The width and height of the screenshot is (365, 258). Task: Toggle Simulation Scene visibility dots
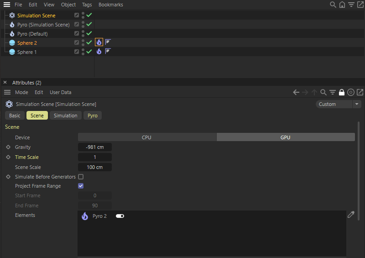[x=83, y=15]
